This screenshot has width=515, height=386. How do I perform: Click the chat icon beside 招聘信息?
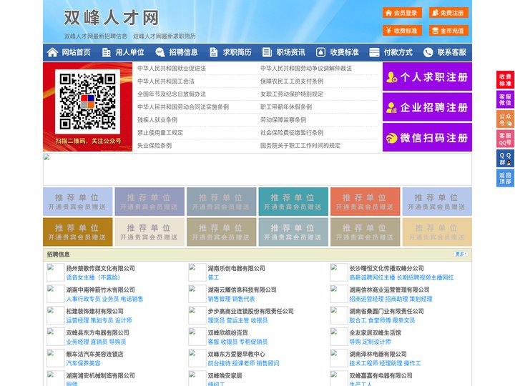pyautogui.click(x=160, y=52)
